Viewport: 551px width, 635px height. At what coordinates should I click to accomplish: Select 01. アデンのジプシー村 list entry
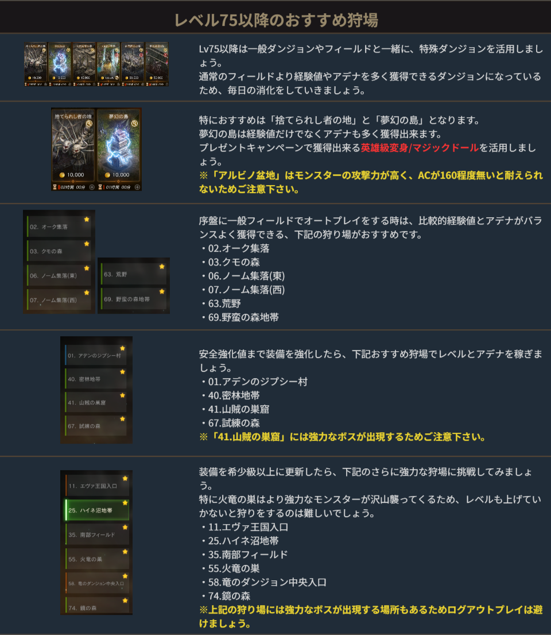tap(96, 355)
